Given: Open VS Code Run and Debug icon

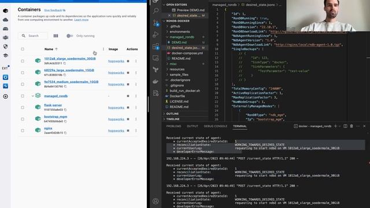Looking at the screenshot, I should pyautogui.click(x=156, y=35).
